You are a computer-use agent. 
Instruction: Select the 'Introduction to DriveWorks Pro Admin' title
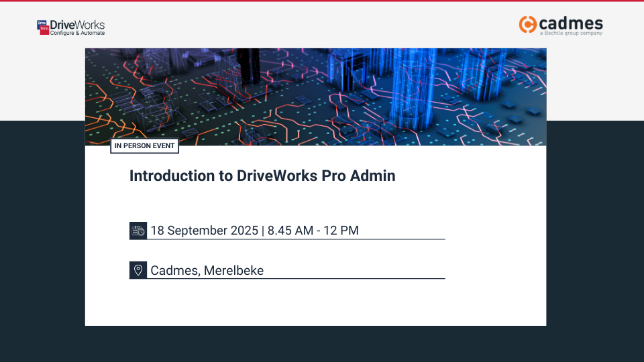262,176
